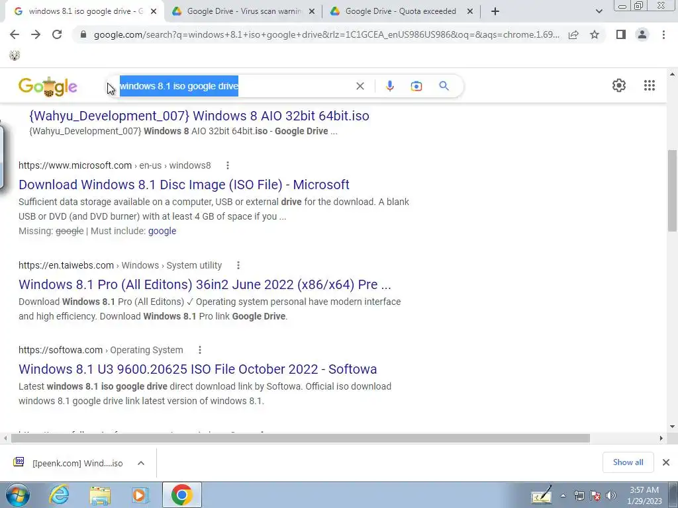Start voice search with microphone
The image size is (678, 508).
(389, 86)
